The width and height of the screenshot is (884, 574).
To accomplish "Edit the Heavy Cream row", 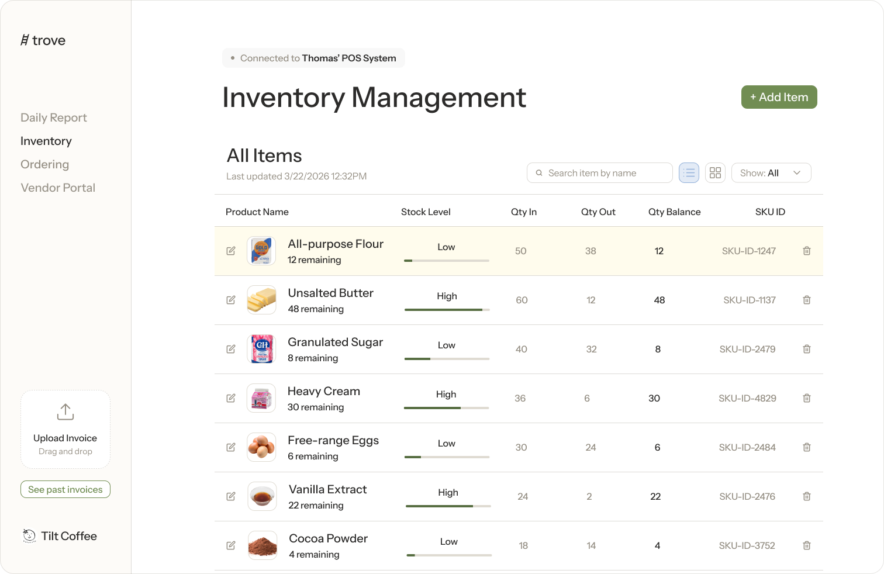I will tap(231, 398).
